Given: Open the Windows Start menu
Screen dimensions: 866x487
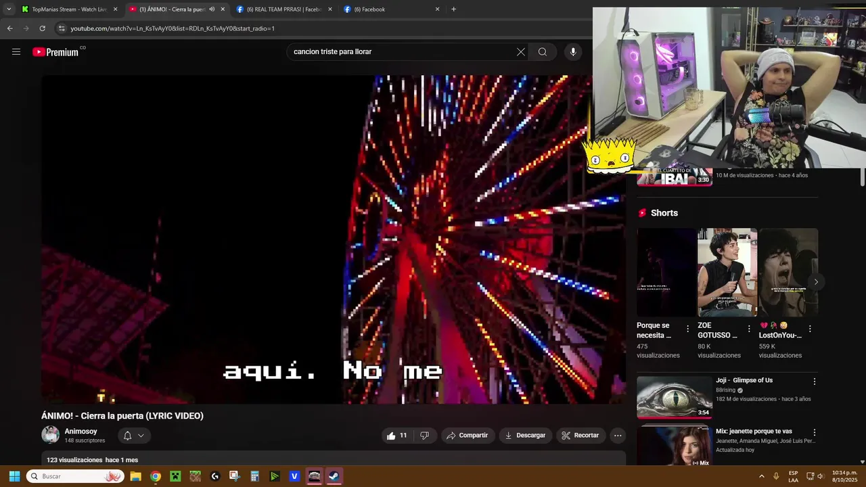Looking at the screenshot, I should click(x=14, y=476).
